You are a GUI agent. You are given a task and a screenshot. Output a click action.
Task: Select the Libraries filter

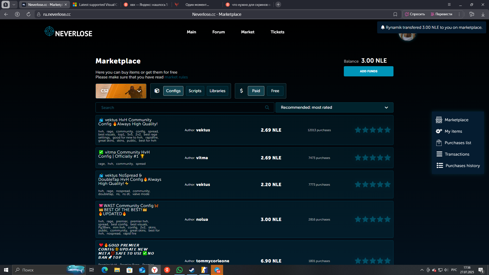coord(217,91)
